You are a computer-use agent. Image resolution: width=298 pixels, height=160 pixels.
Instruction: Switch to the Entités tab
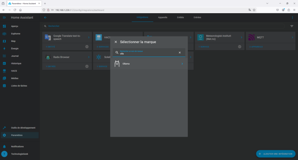coord(180,17)
